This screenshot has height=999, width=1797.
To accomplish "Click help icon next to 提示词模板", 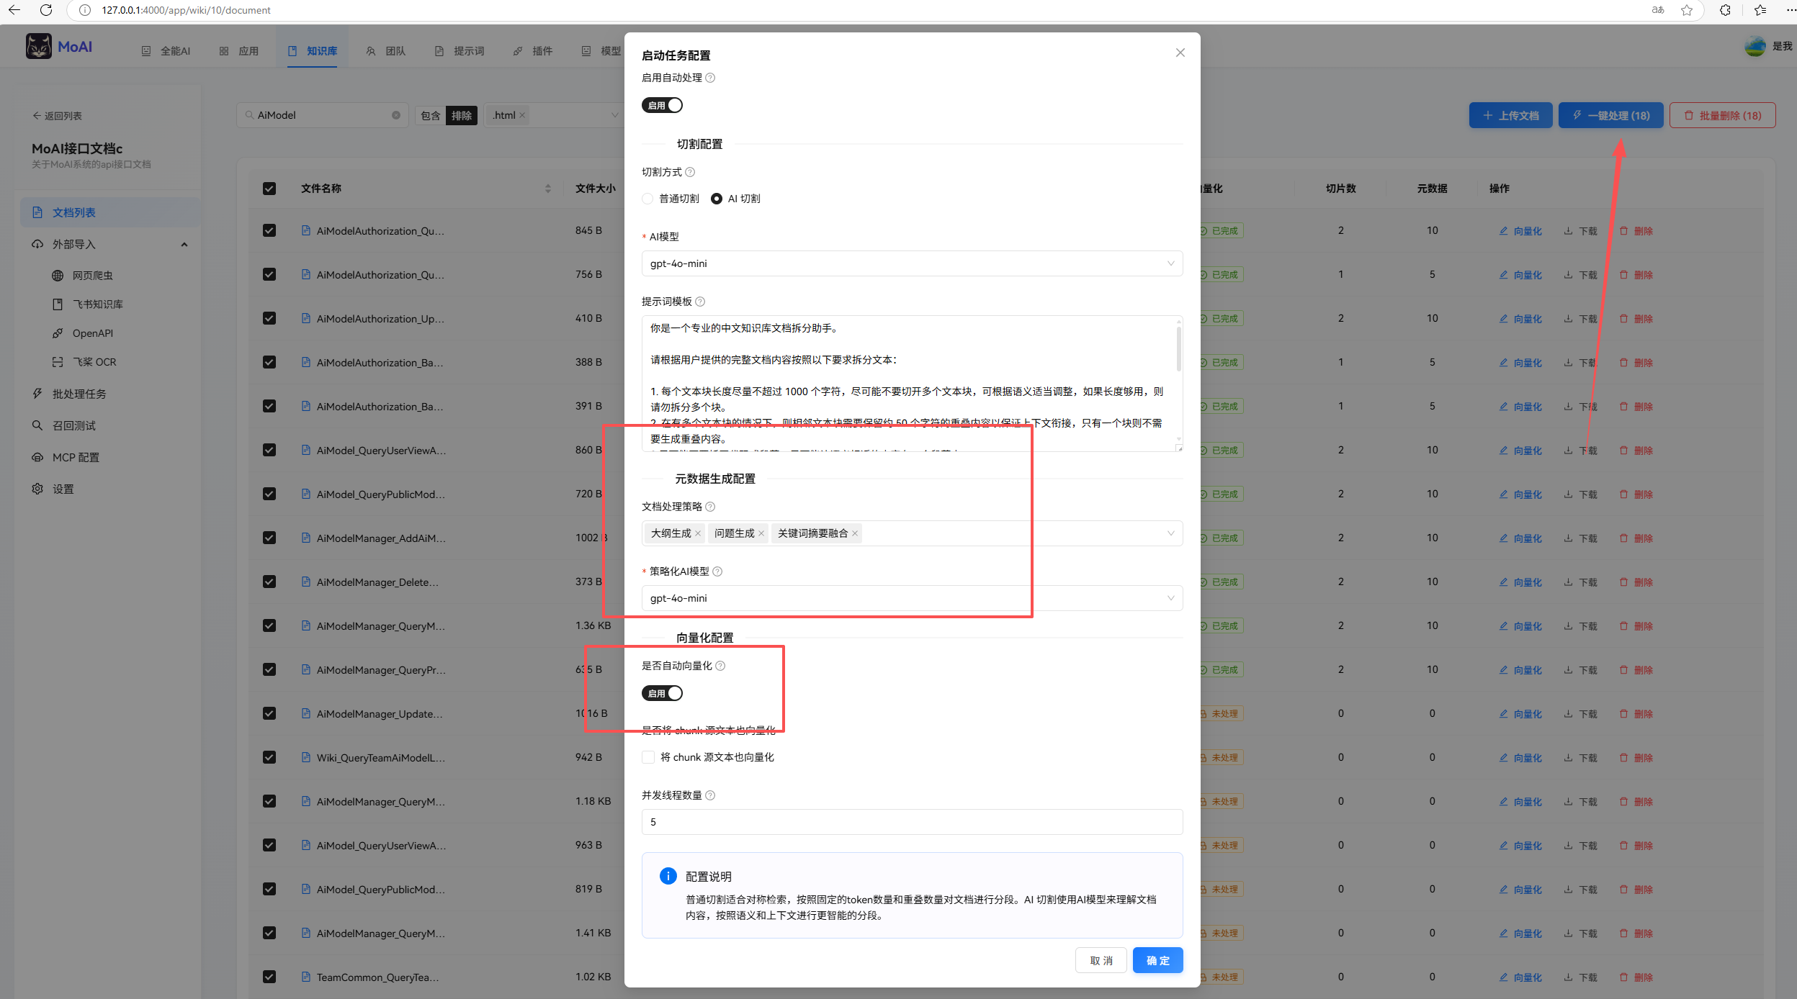I will tap(700, 302).
